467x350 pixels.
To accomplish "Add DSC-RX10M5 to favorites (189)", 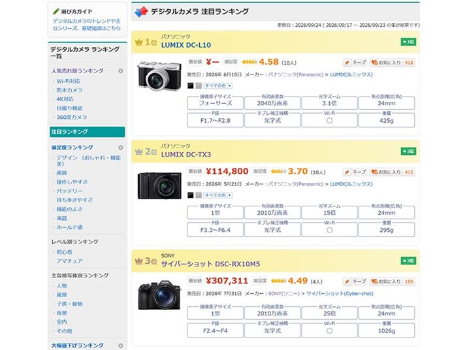I will tap(393, 281).
